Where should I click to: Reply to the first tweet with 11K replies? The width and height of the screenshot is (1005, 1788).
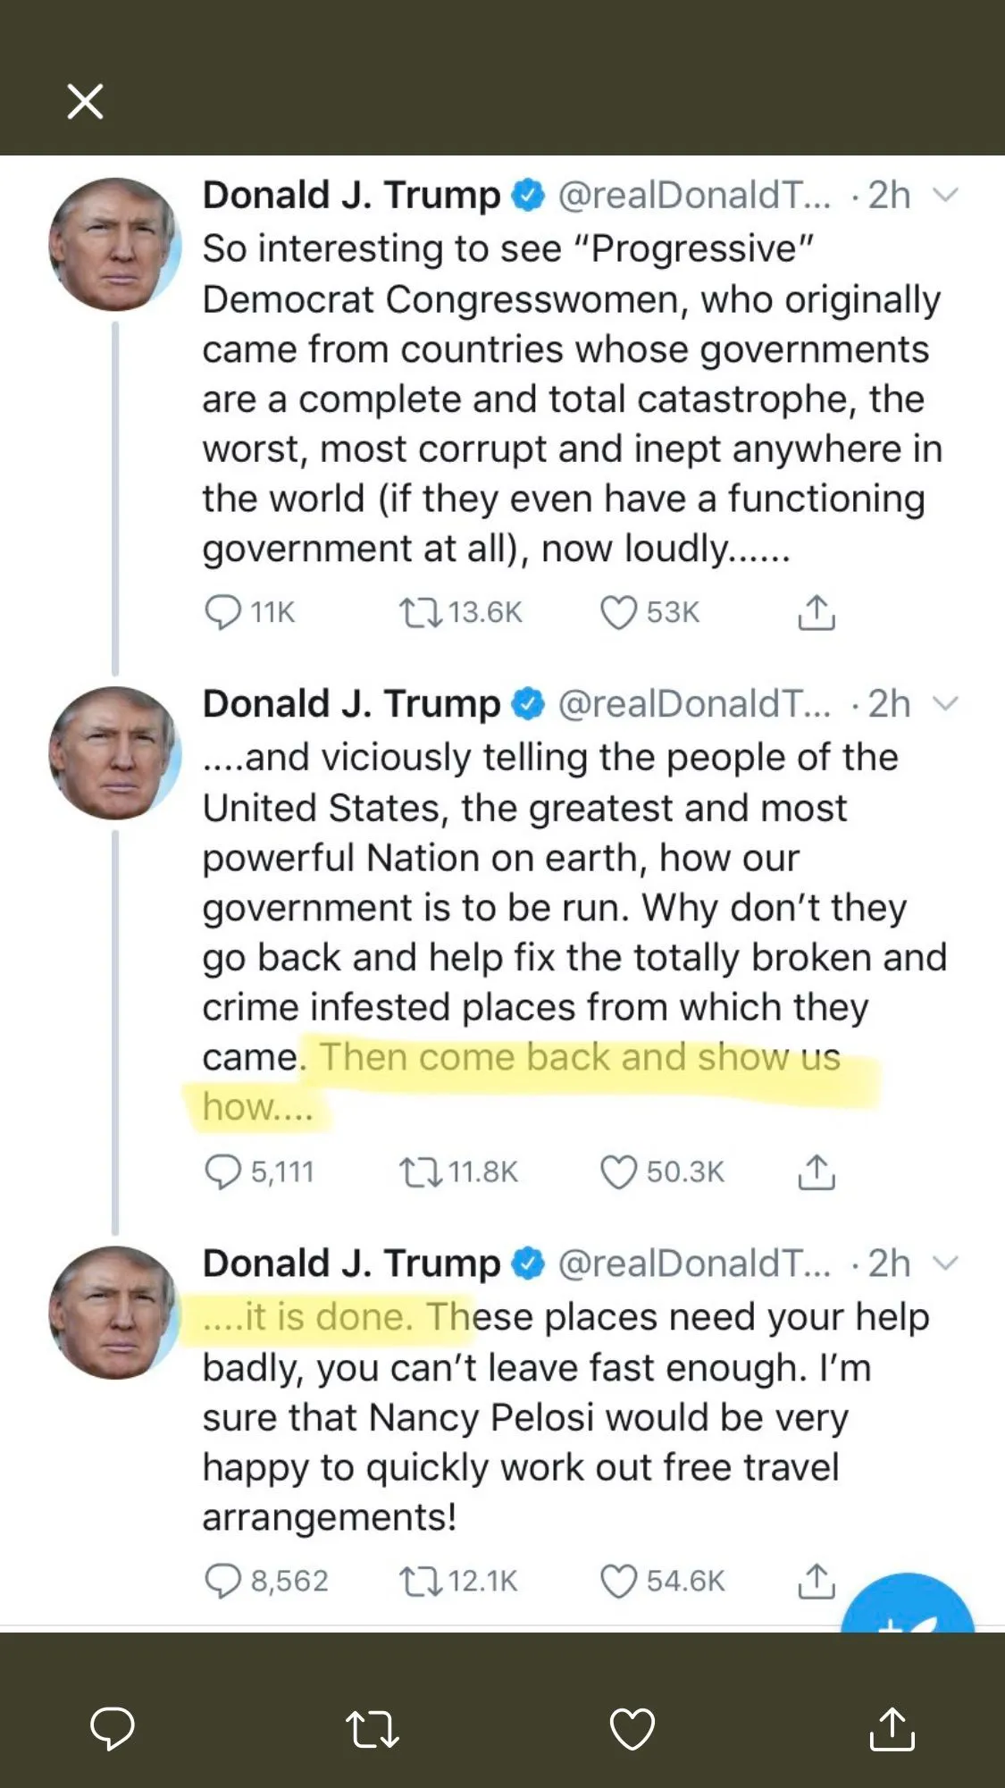pos(223,612)
